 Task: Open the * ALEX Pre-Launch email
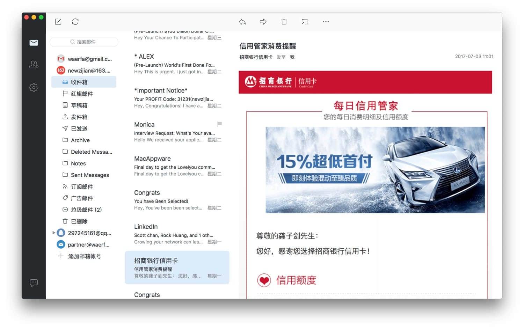point(177,64)
